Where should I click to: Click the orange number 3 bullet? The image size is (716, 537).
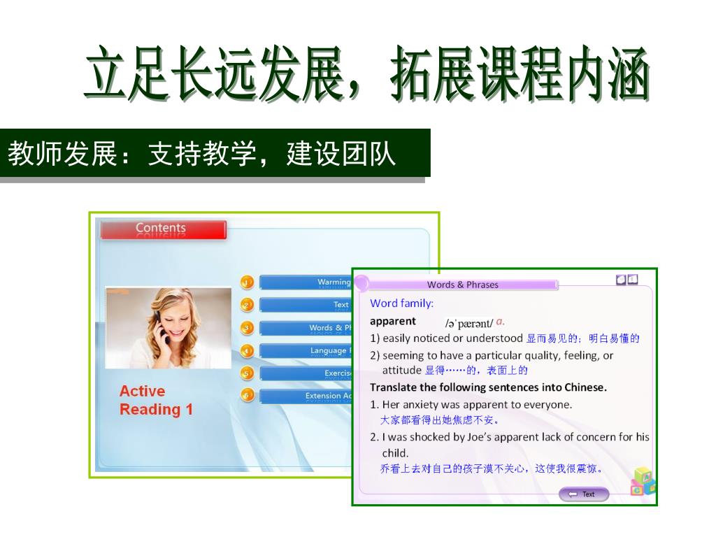click(247, 327)
